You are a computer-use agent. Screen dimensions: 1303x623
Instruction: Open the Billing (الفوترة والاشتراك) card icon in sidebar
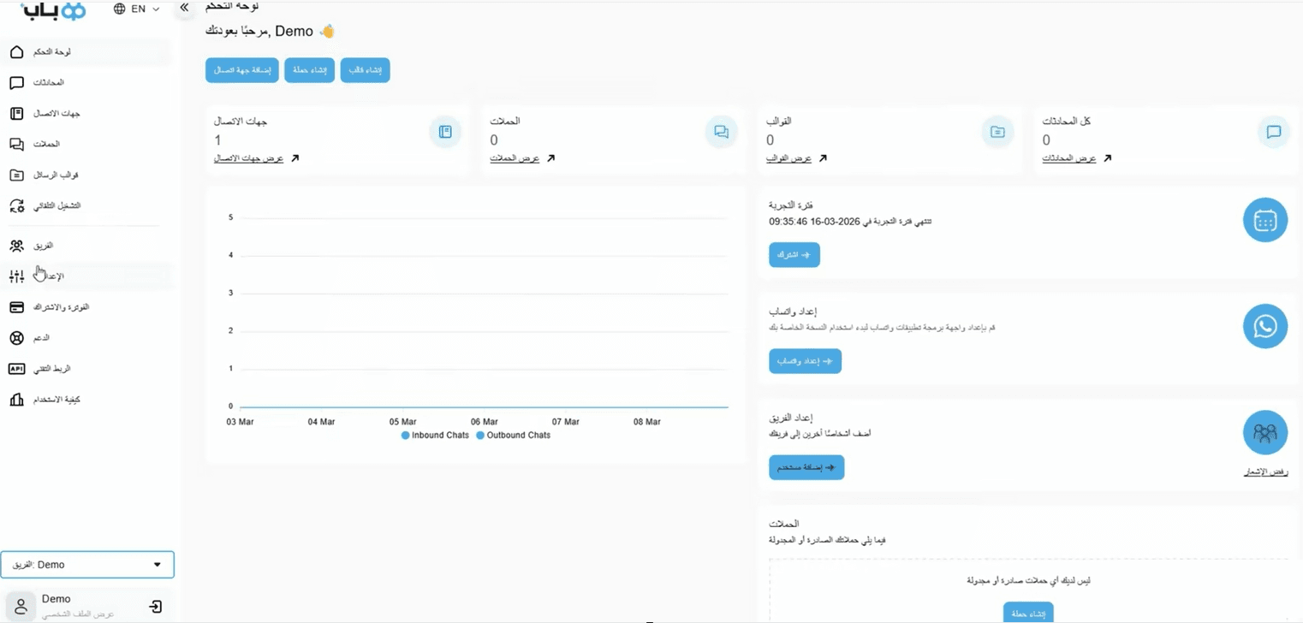click(x=16, y=307)
